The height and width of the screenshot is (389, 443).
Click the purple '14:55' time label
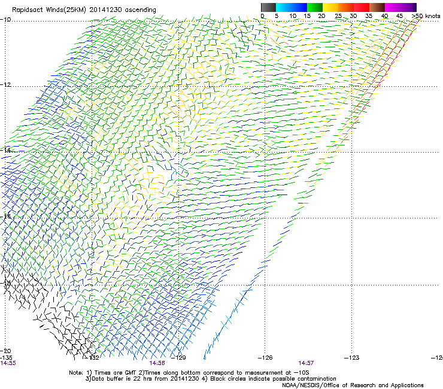click(x=8, y=363)
